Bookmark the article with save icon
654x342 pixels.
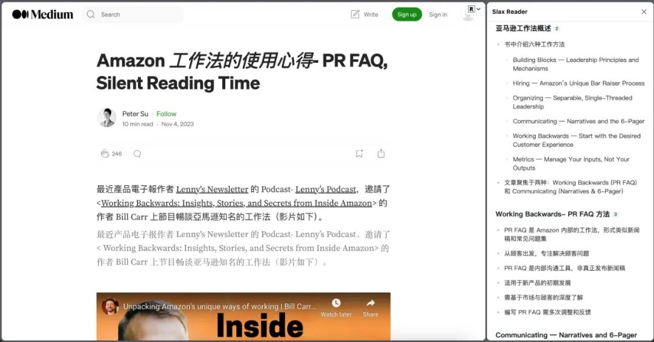(359, 154)
